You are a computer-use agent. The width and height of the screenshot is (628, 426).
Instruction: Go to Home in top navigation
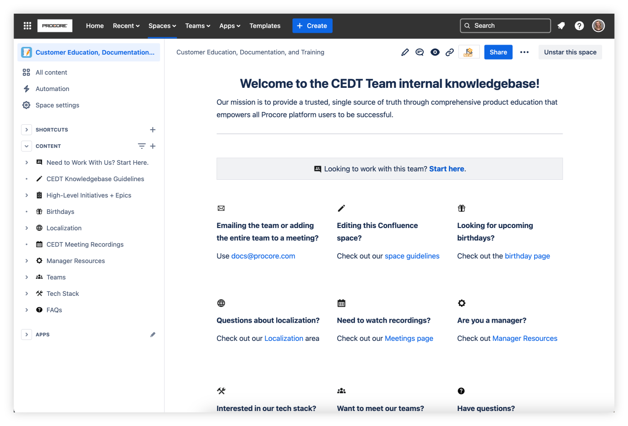click(95, 26)
